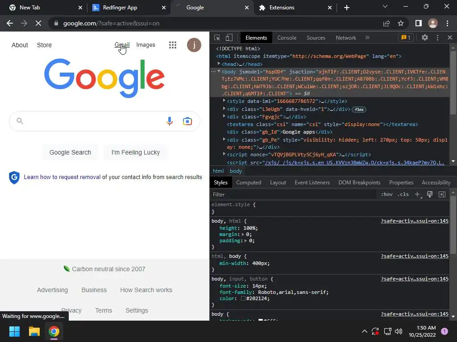Image resolution: width=457 pixels, height=342 pixels.
Task: Open the About link
Action: (20, 45)
